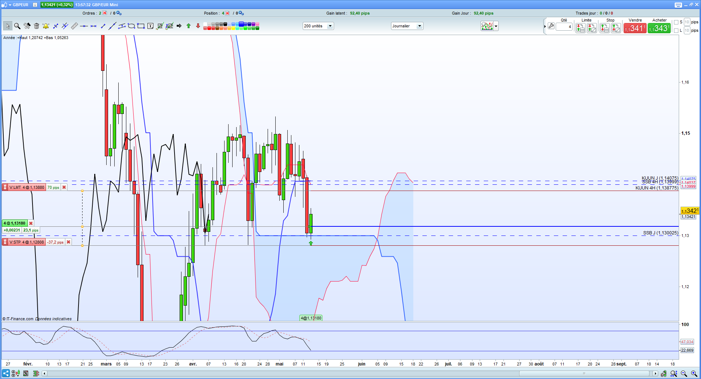Close all positions via red X
The width and height of the screenshot is (701, 379).
[x=227, y=13]
